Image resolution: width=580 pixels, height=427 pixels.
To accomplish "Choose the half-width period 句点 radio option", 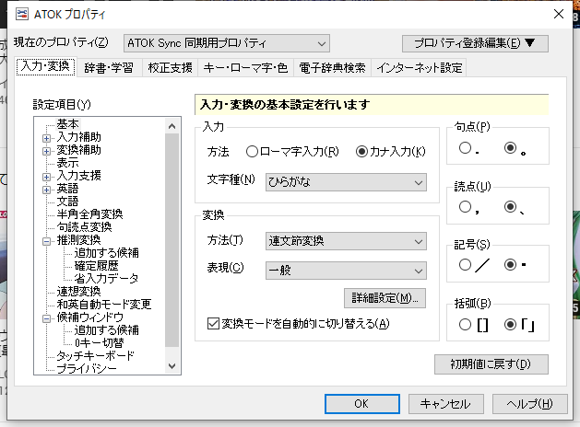I will coord(465,148).
